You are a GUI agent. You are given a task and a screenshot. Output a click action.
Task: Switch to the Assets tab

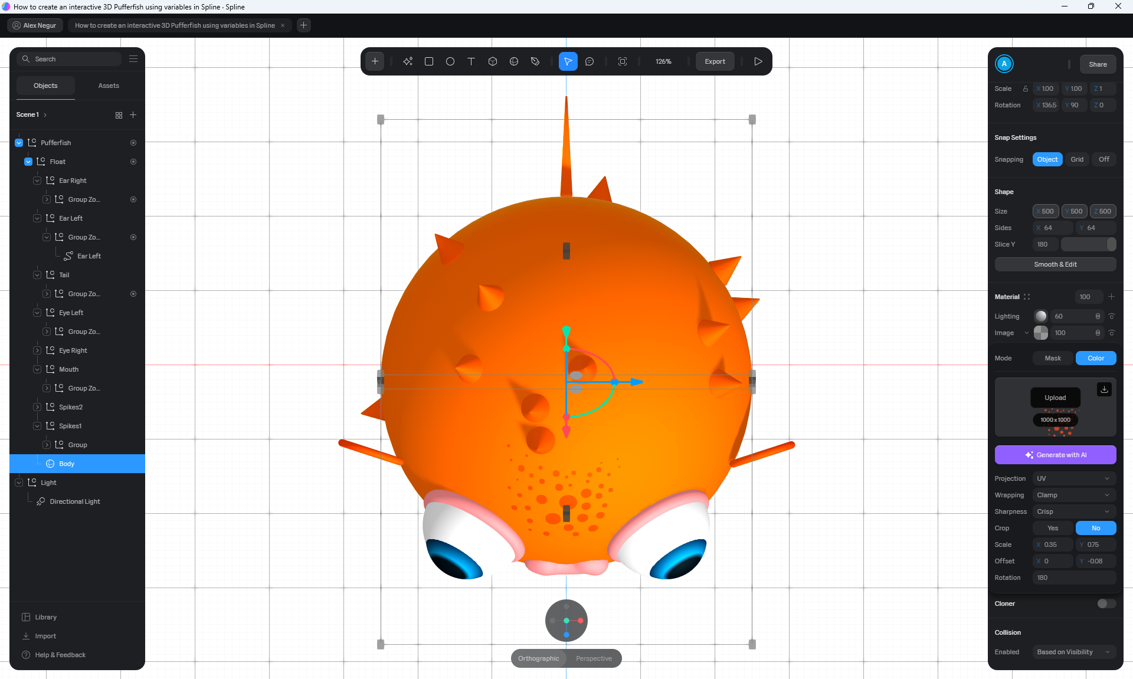click(x=109, y=86)
